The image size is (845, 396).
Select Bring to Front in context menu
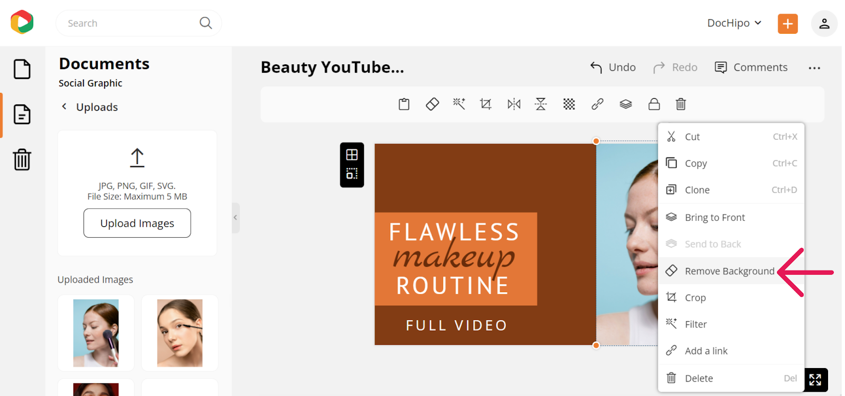[x=715, y=217]
